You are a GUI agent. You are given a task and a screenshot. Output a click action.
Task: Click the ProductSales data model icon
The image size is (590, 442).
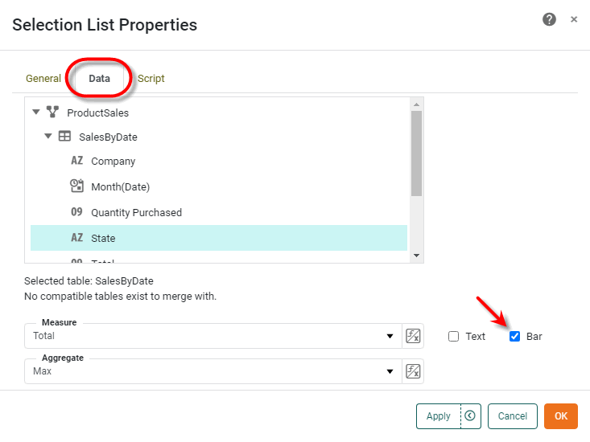[x=53, y=113]
